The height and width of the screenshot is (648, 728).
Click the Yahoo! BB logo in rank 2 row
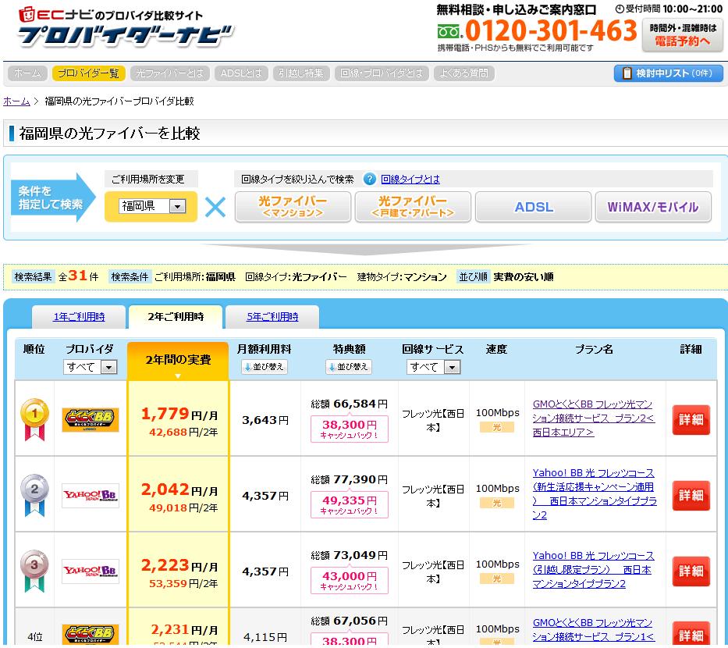90,495
